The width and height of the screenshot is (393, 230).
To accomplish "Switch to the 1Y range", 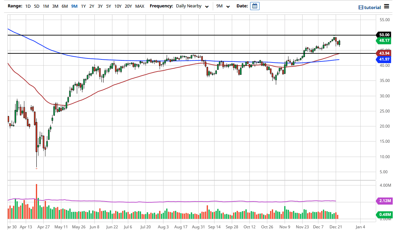I will pos(83,6).
